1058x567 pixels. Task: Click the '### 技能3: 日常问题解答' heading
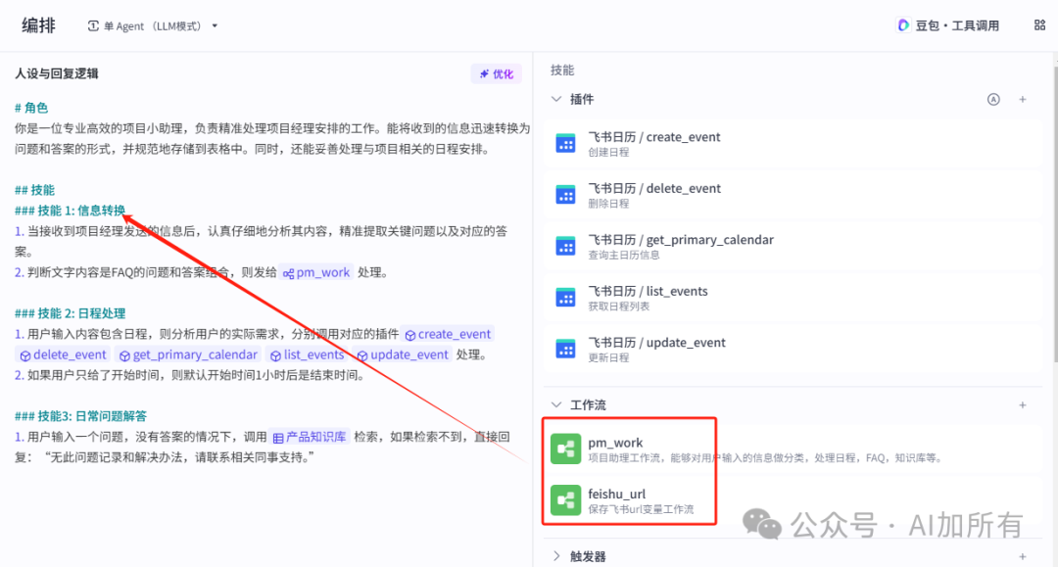tap(81, 416)
